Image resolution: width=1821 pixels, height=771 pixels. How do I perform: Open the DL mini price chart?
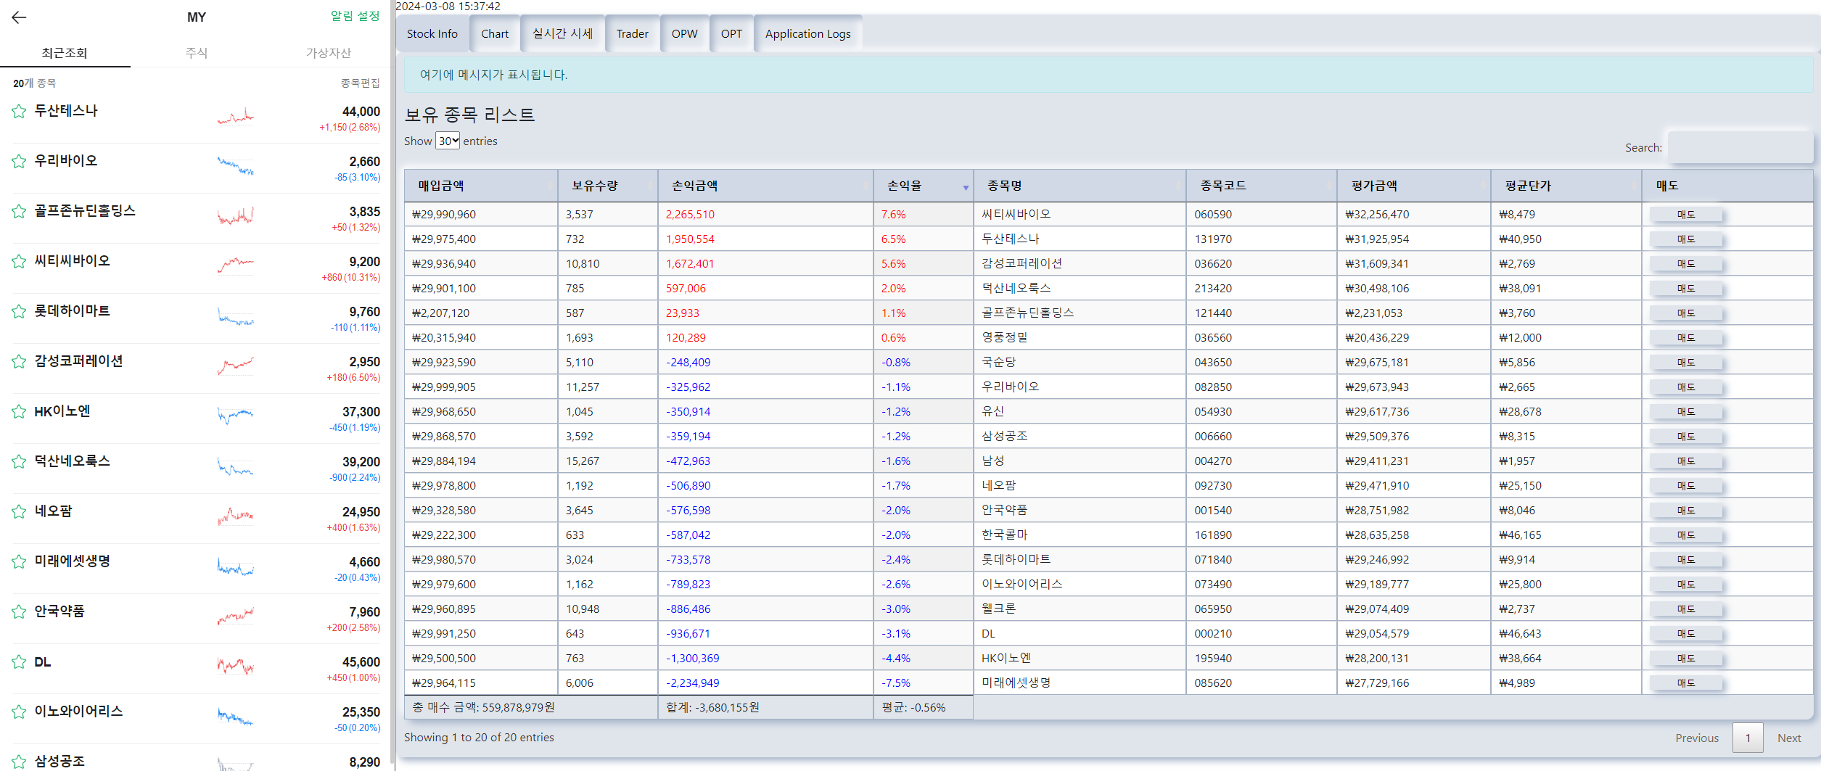pyautogui.click(x=236, y=666)
